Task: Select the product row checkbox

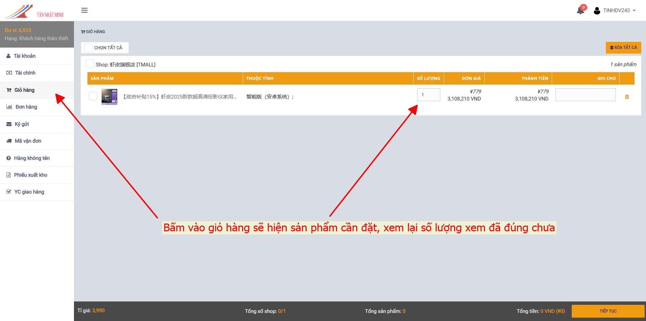Action: (x=93, y=96)
